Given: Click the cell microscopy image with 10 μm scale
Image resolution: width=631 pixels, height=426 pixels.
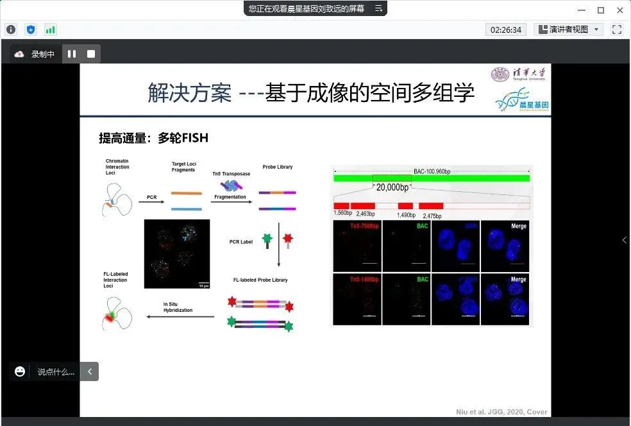Looking at the screenshot, I should click(177, 253).
